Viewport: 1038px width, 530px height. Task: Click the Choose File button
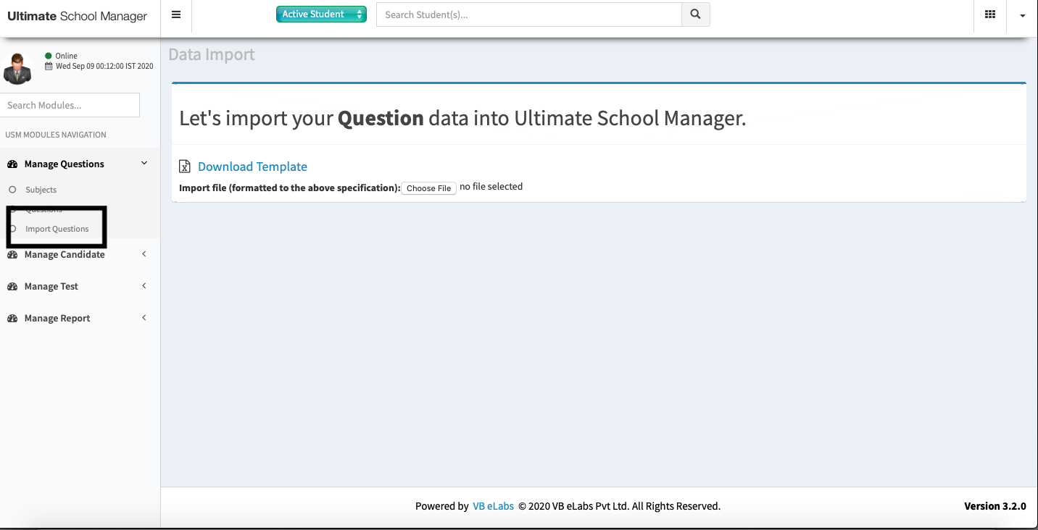pos(428,188)
